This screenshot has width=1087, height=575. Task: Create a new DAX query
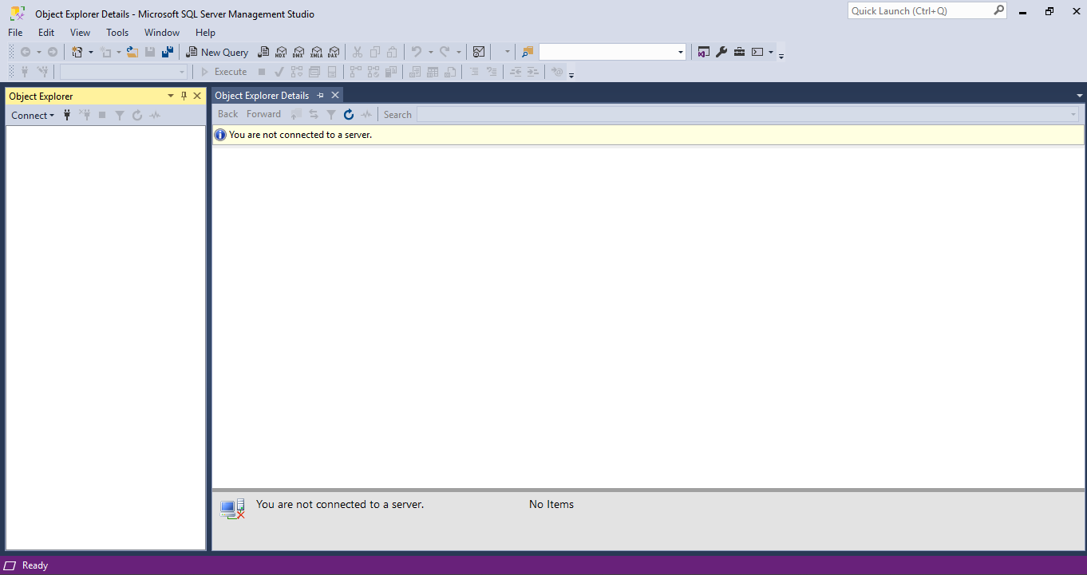pos(334,52)
